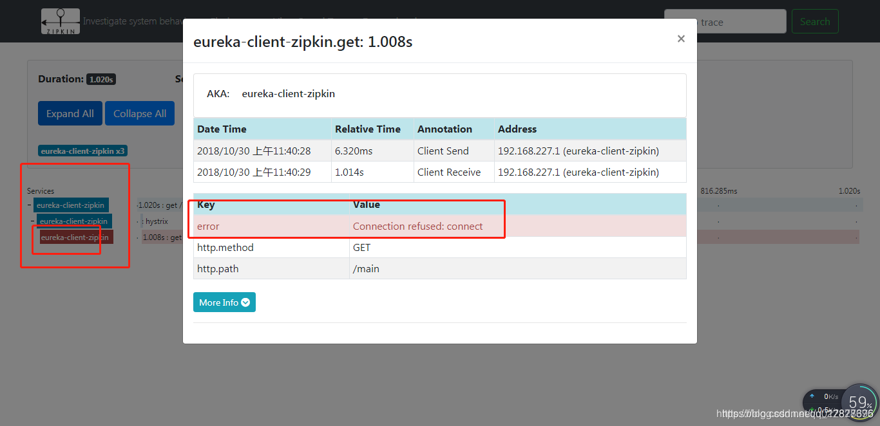
Task: Click the Services label
Action: coord(41,191)
